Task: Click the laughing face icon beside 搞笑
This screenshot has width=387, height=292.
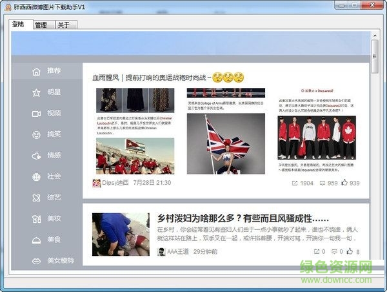Action: pyautogui.click(x=36, y=135)
